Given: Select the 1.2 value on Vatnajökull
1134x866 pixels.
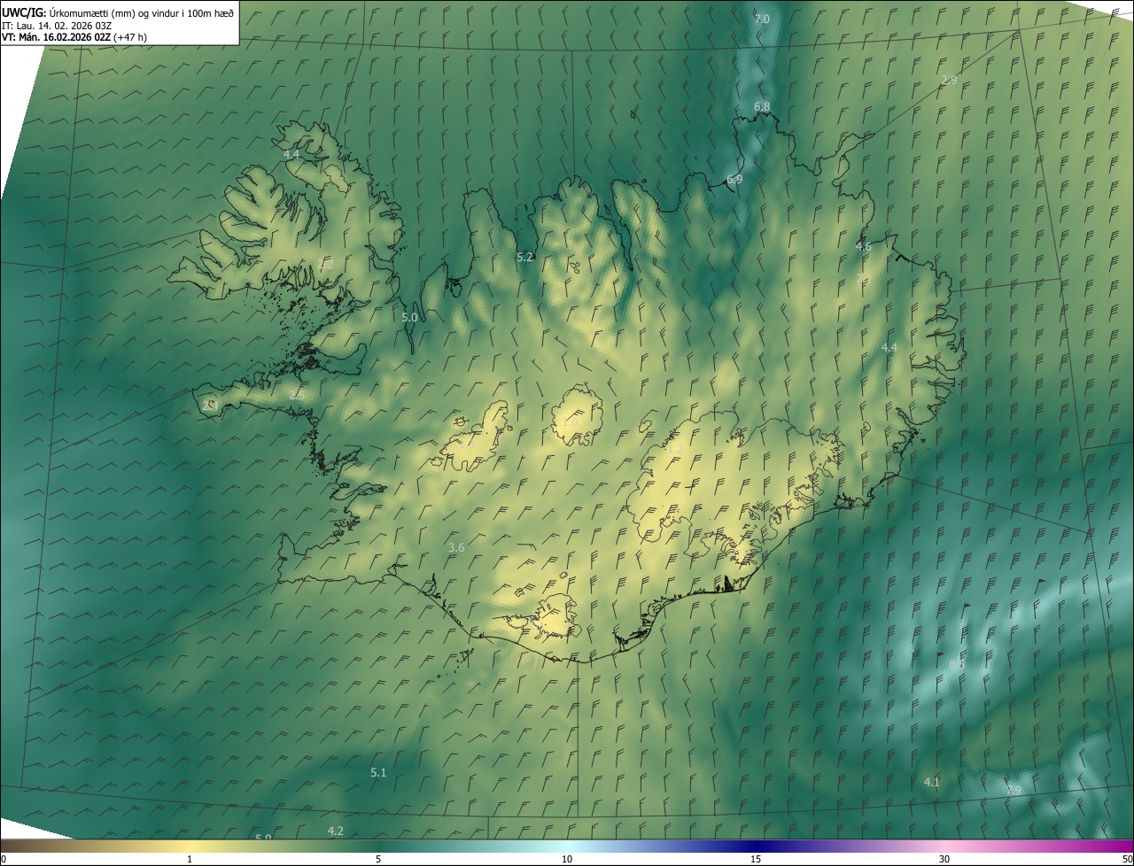Looking at the screenshot, I should pyautogui.click(x=675, y=450).
